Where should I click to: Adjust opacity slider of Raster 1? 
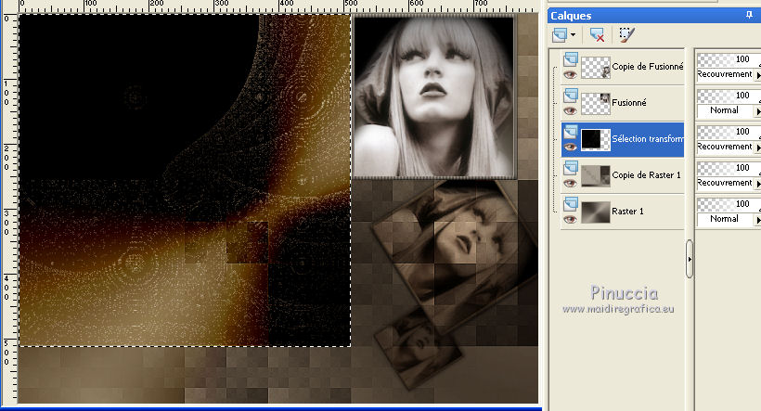728,204
